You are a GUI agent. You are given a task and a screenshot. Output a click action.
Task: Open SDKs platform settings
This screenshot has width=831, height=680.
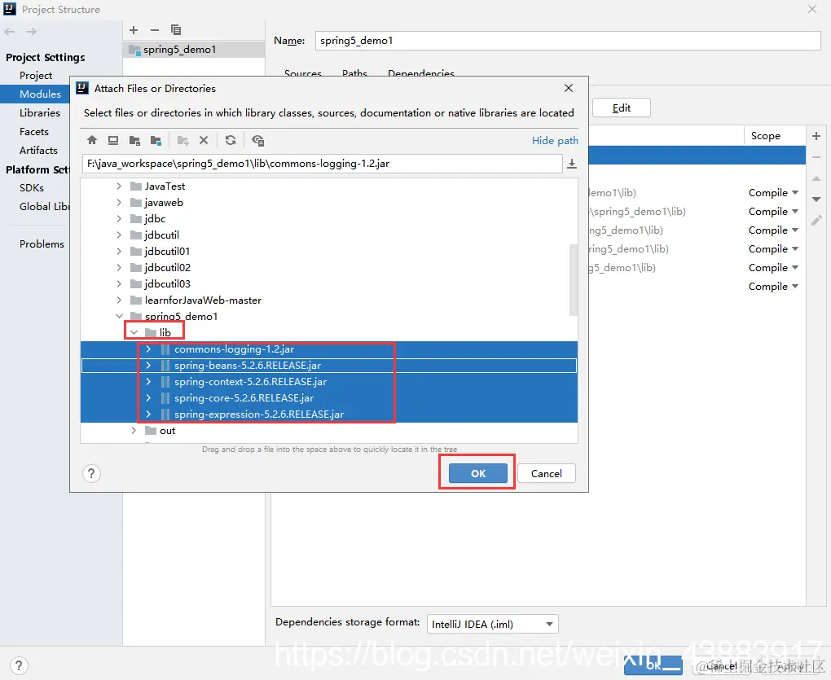[x=32, y=188]
